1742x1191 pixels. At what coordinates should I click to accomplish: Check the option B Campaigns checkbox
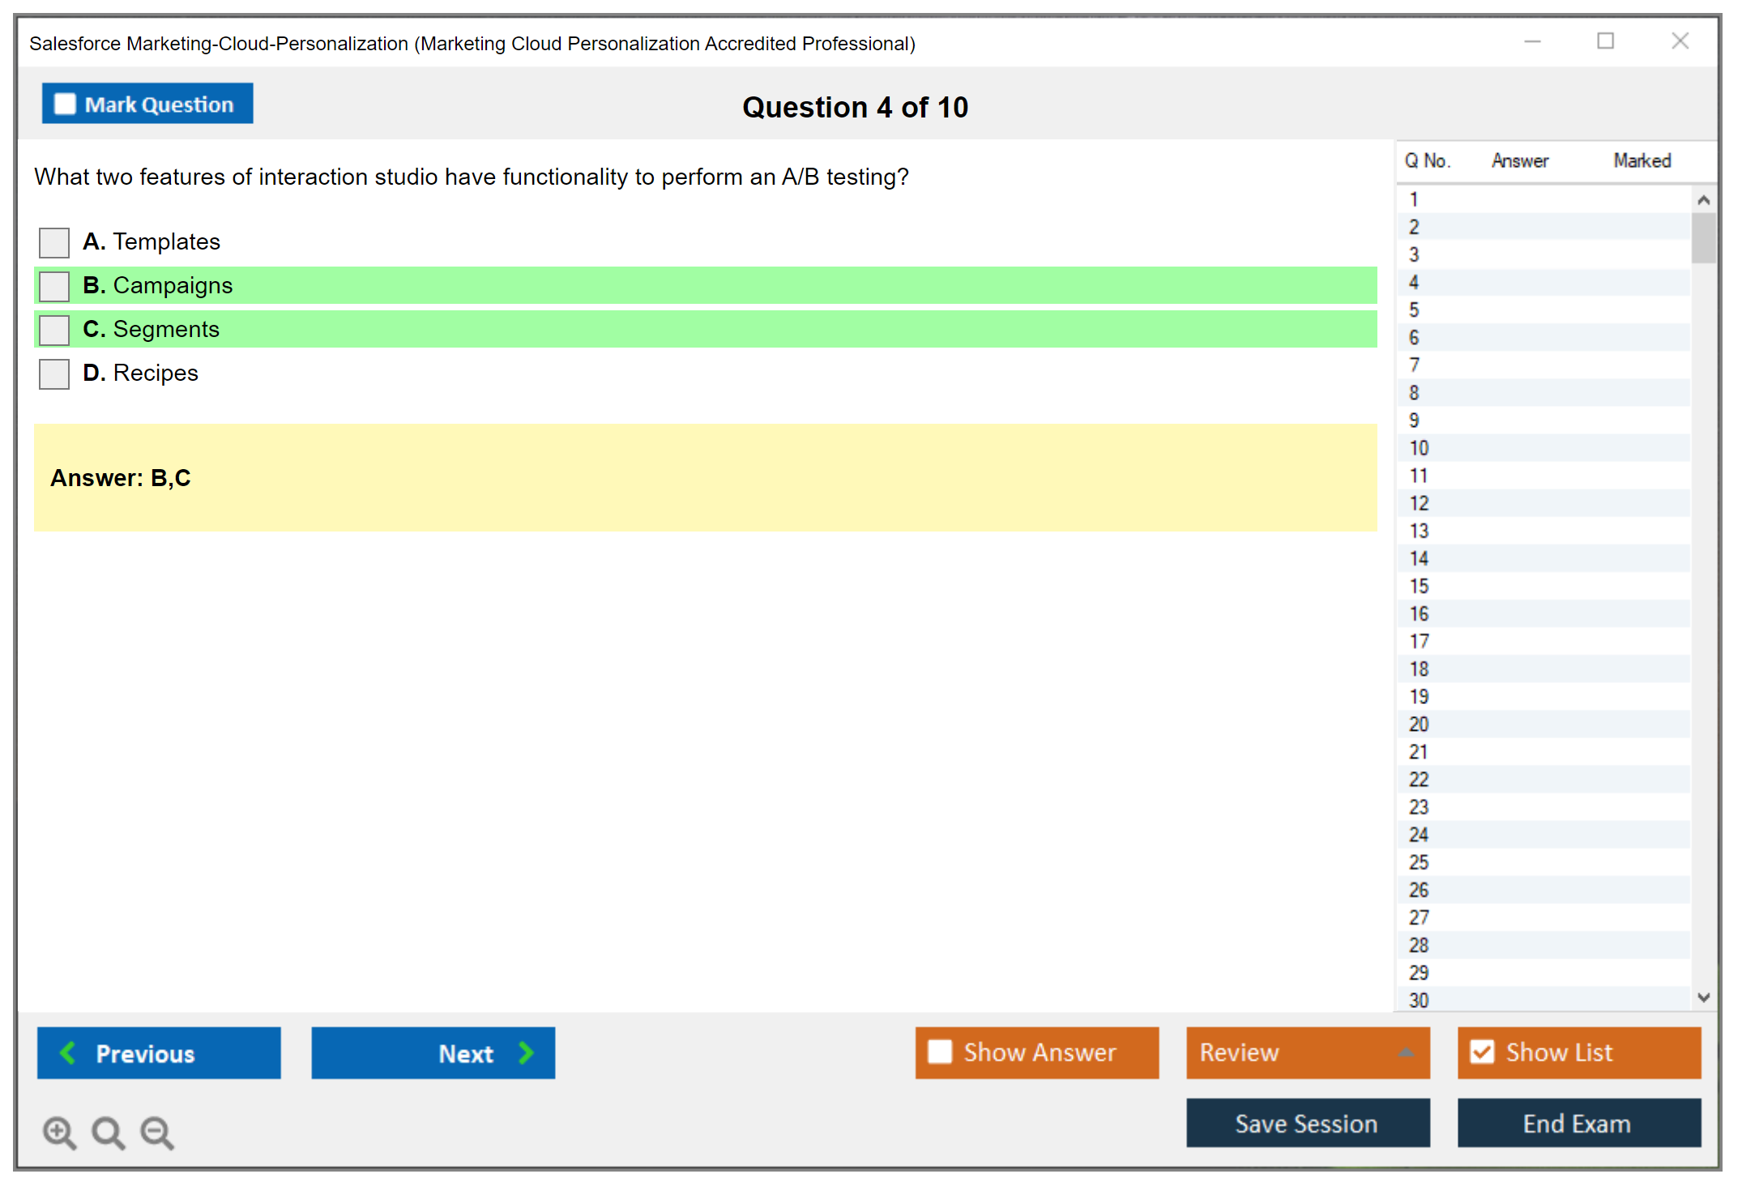tap(54, 286)
